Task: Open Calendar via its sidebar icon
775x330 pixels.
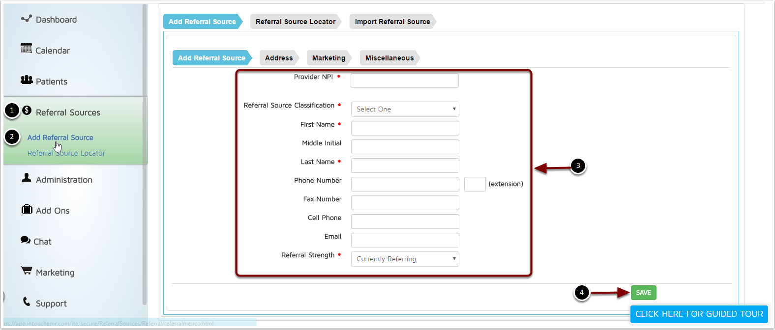Action: point(26,49)
